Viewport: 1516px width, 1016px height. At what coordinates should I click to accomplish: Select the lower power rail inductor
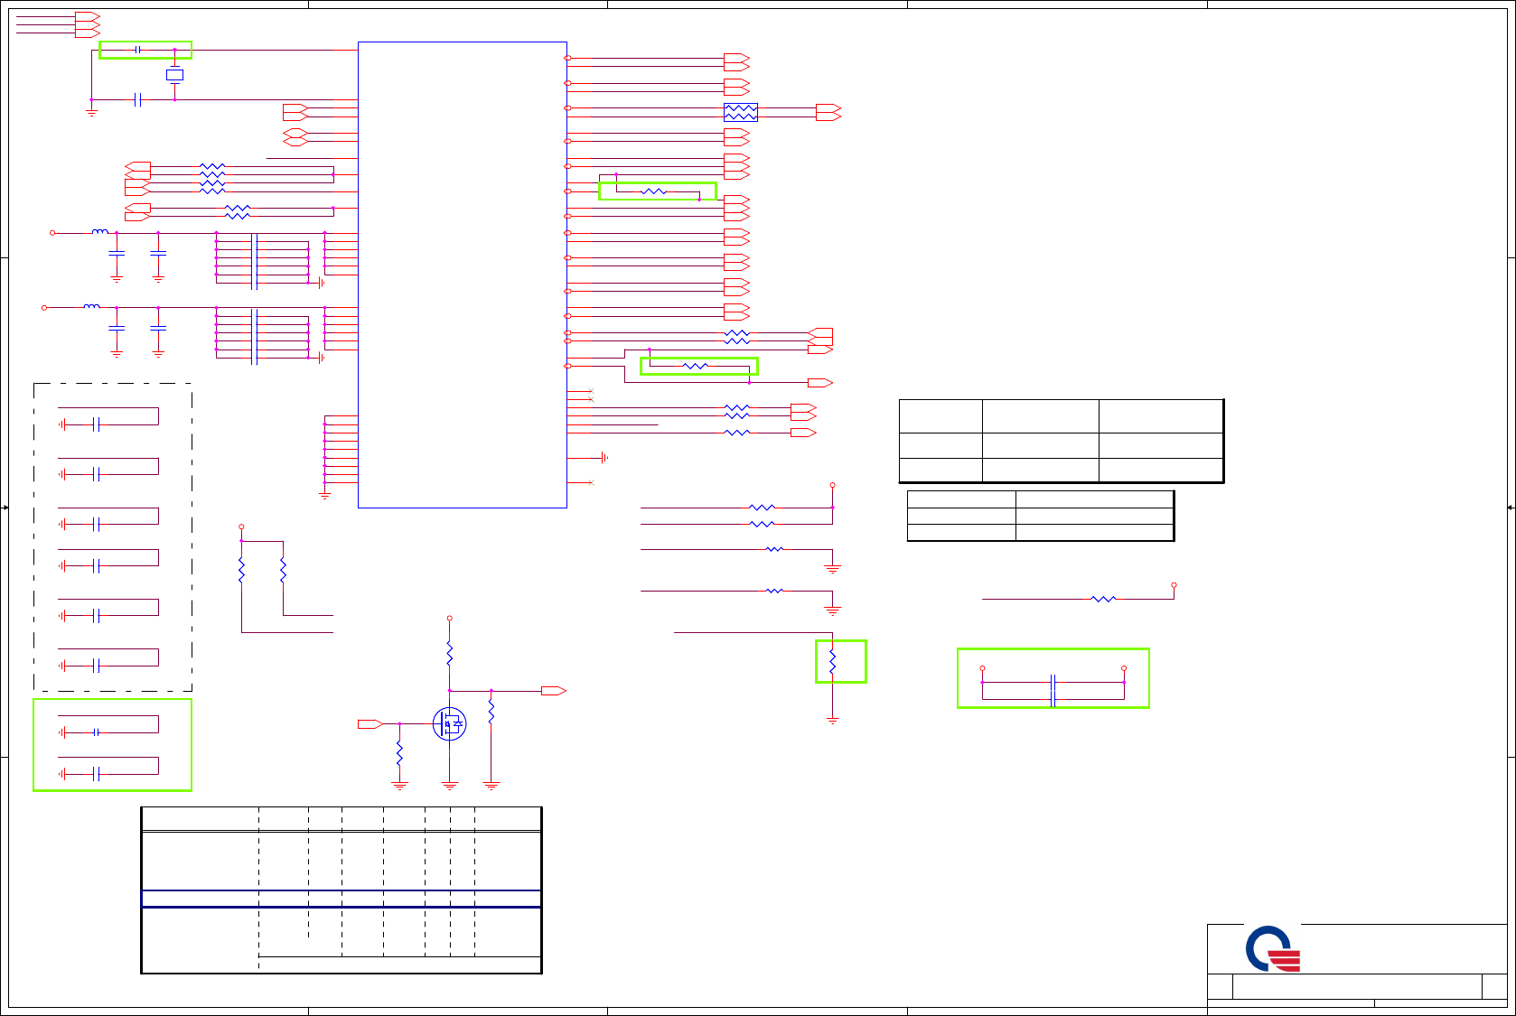pyautogui.click(x=91, y=307)
